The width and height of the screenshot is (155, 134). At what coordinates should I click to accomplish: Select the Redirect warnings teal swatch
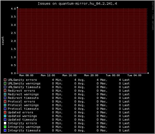(5, 94)
